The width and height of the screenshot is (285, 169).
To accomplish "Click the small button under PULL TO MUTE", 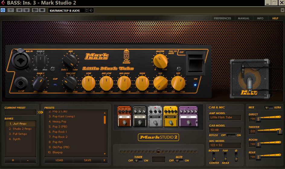I will click(179, 69).
